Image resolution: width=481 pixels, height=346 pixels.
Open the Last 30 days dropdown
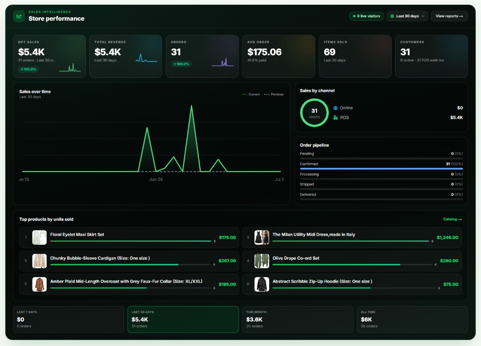[407, 16]
